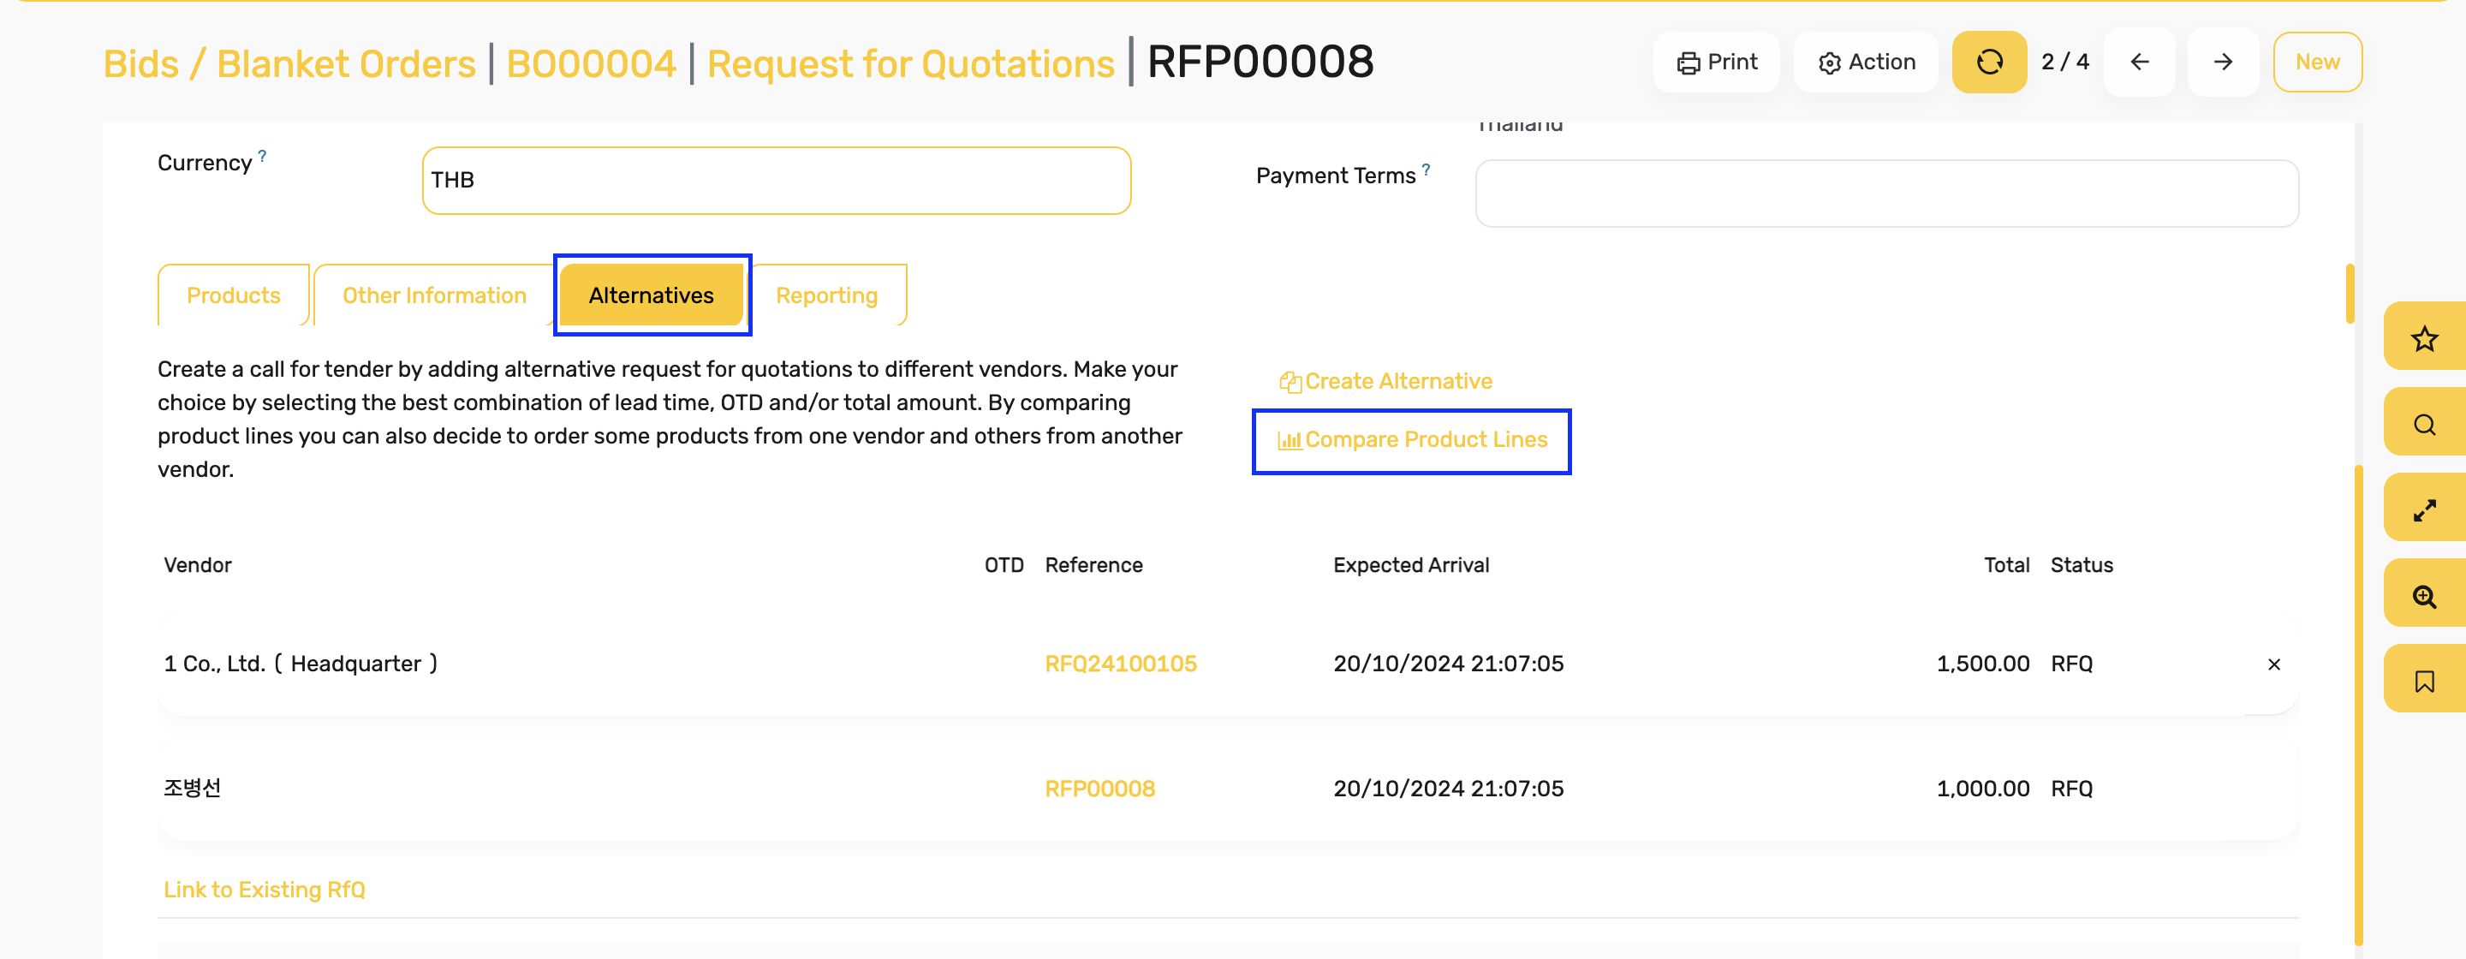Open the Action gear menu

click(x=1866, y=63)
